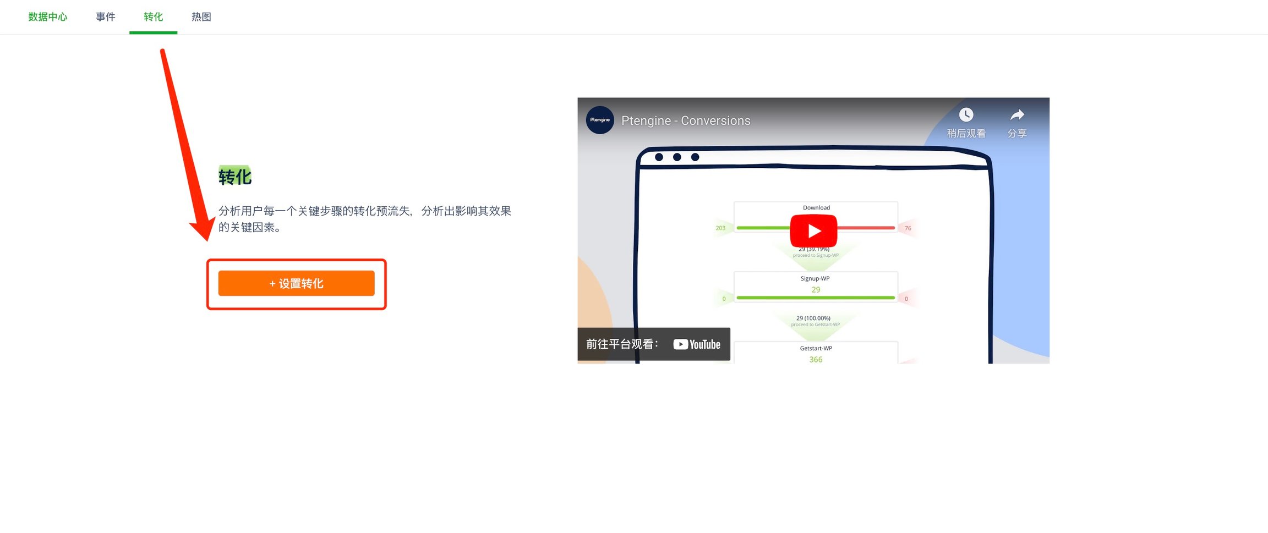
Task: Play the Ptengine Conversions video
Action: coord(813,231)
